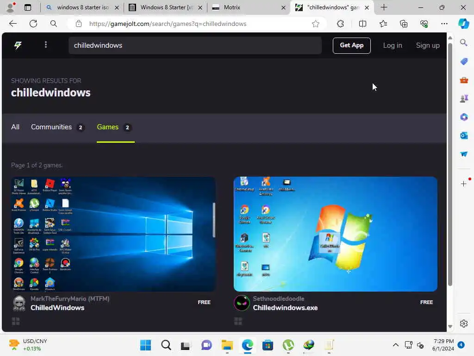Open the tab actions menu icon
This screenshot has width=474, height=356.
click(x=27, y=7)
